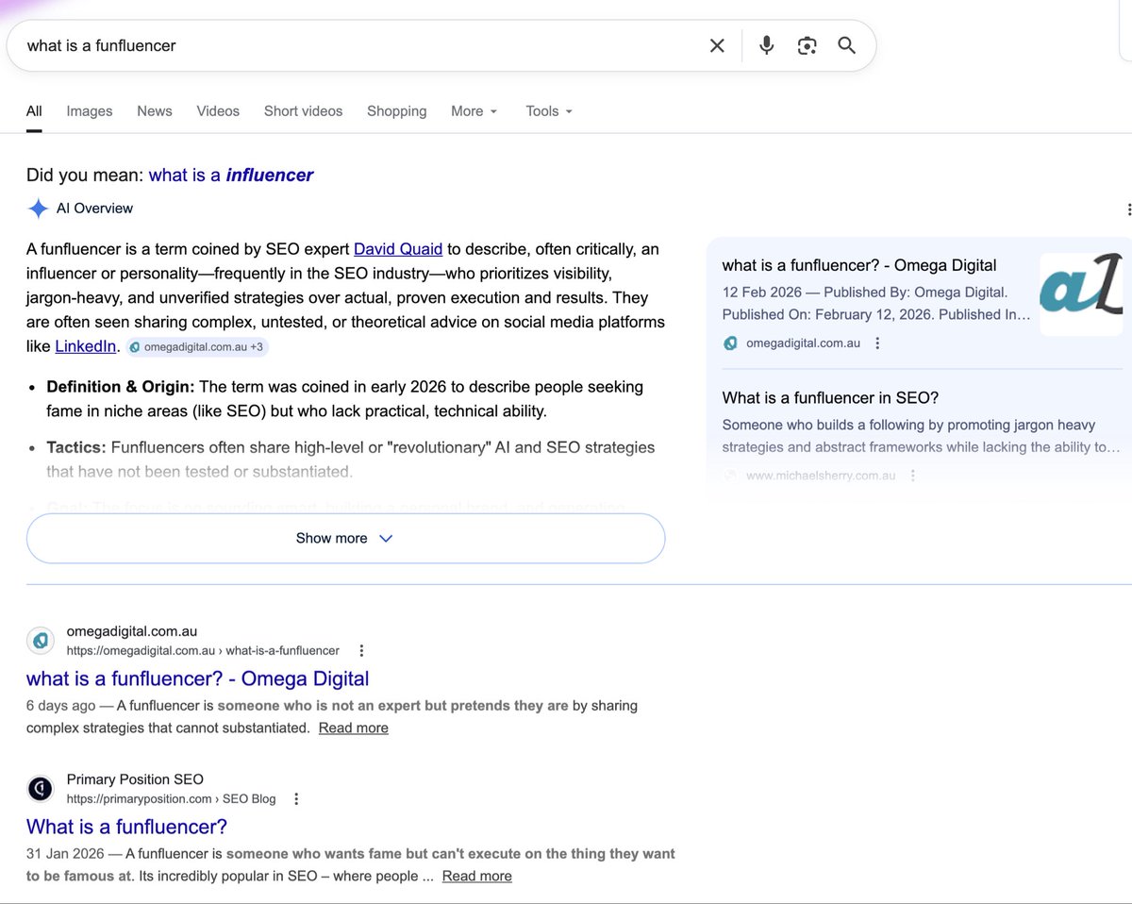Open three-dot menu beside omegadigital.com.au in sidebar card
1132x904 pixels.
[x=877, y=343]
